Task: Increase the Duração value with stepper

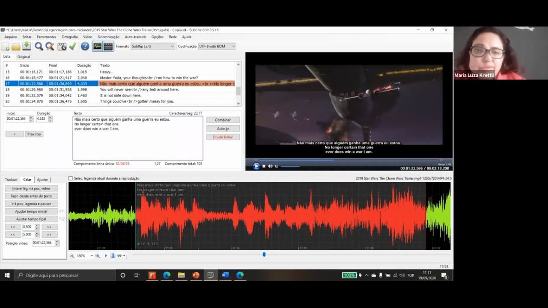Action: pyautogui.click(x=51, y=118)
